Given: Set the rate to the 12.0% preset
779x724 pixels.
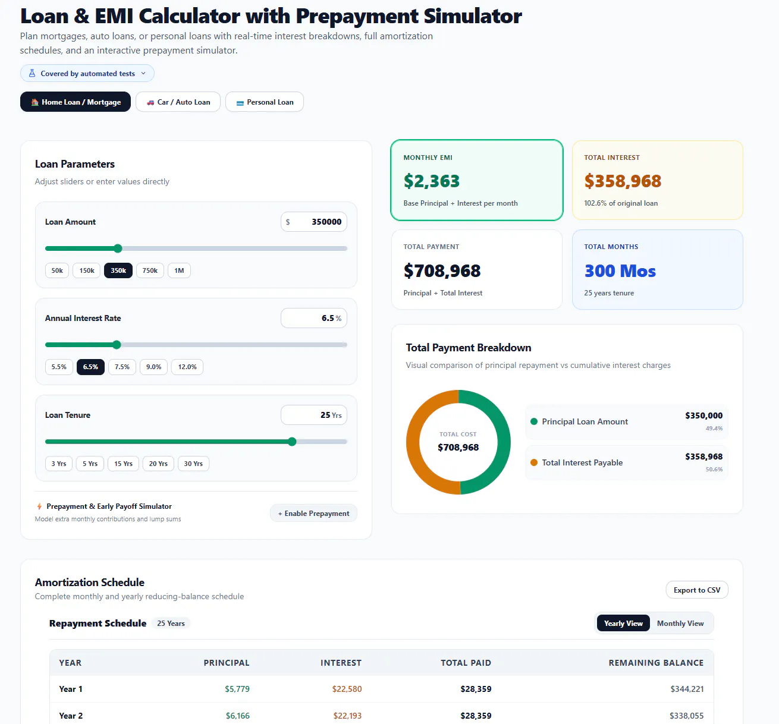Looking at the screenshot, I should [187, 367].
